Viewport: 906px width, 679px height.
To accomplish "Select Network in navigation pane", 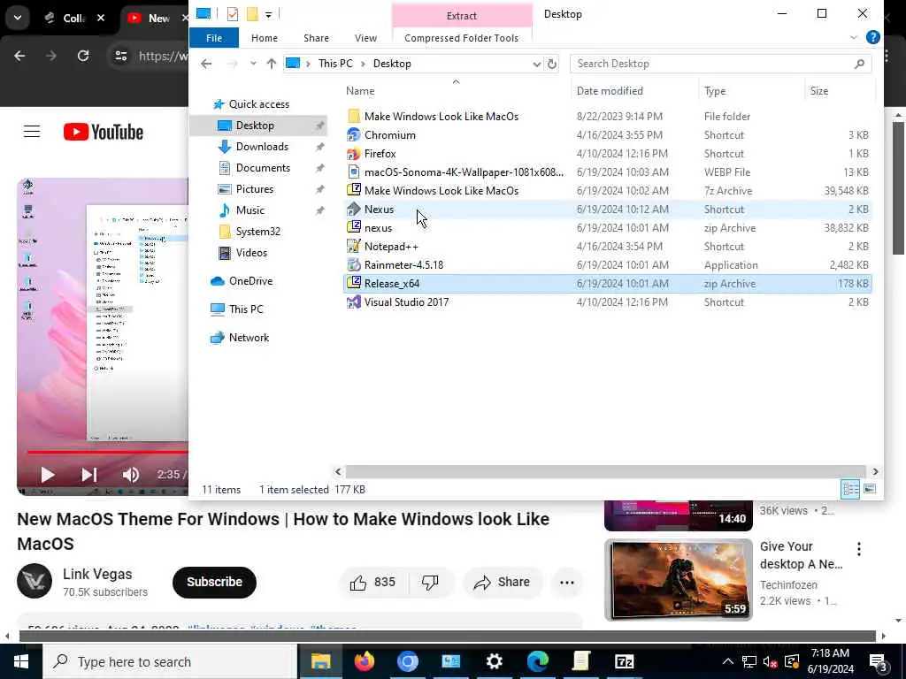I will [249, 337].
